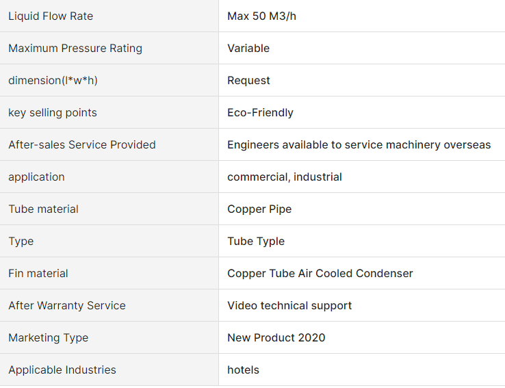
Task: Click the Fin material label
Action: click(x=38, y=273)
